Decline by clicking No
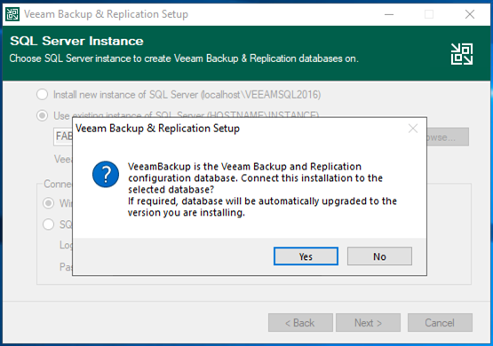 point(379,256)
